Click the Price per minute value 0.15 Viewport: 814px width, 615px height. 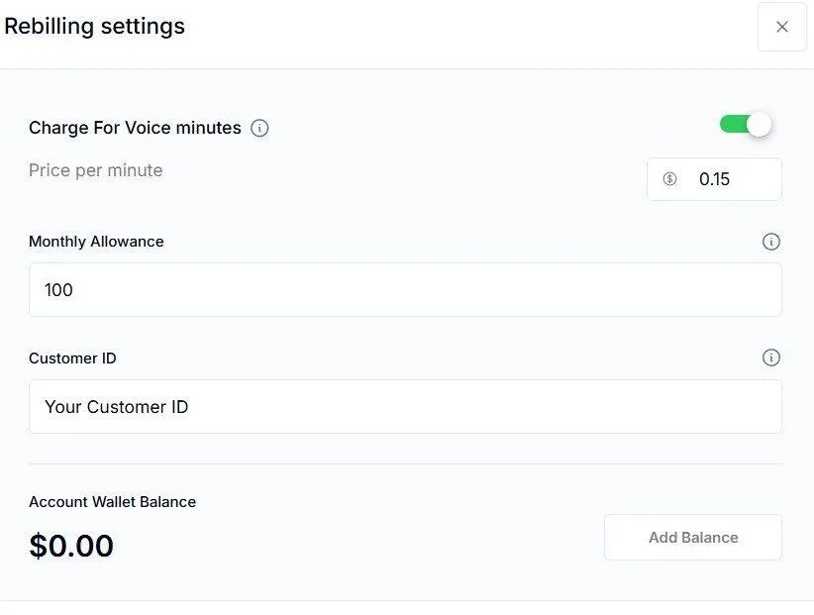[x=715, y=179]
